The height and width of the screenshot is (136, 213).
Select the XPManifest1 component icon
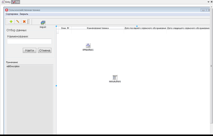[88, 46]
